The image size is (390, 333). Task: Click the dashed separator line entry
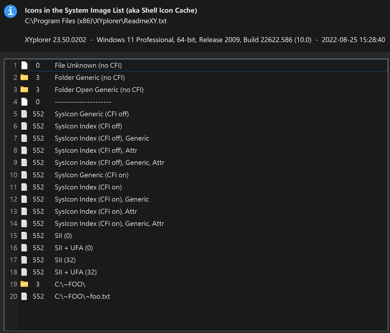click(x=83, y=102)
